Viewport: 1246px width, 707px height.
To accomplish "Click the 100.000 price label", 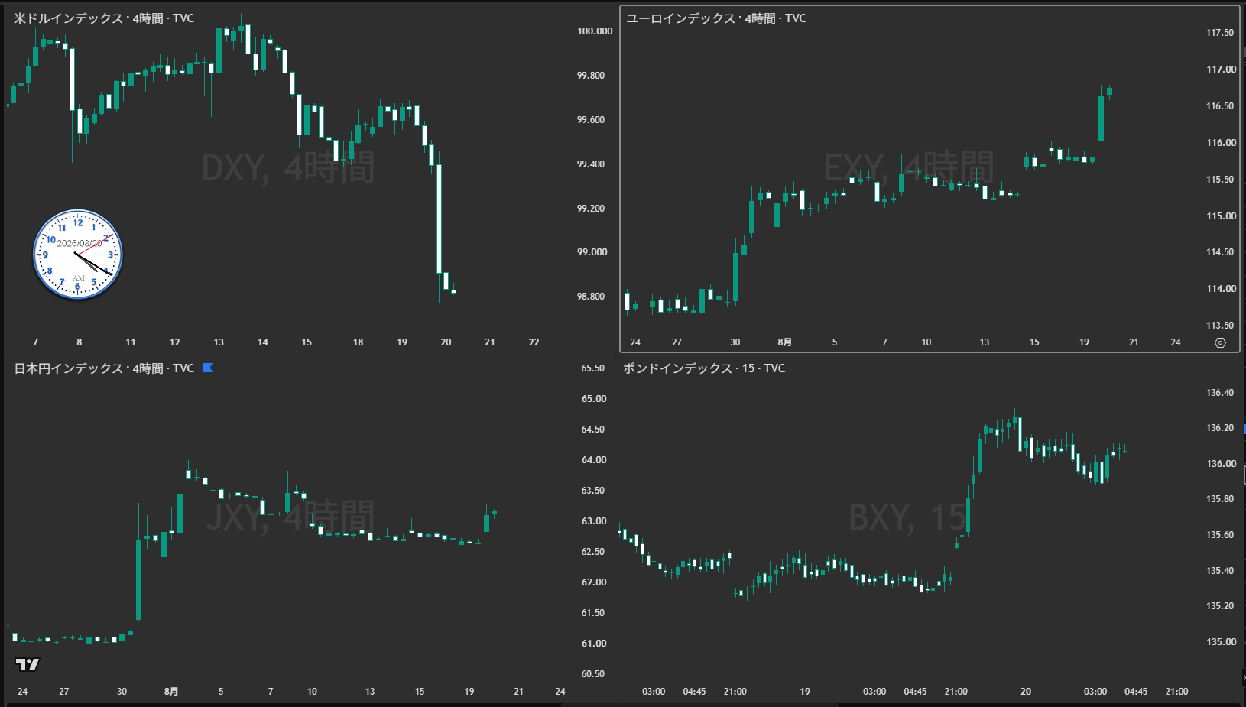I will [x=595, y=31].
